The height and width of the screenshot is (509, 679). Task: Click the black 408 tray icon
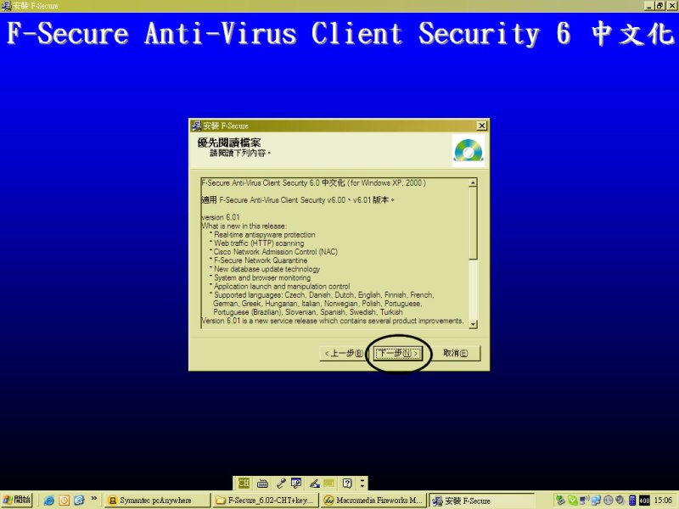[x=644, y=501]
